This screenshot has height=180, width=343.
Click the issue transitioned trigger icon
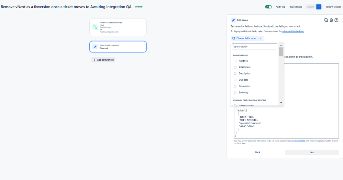(95, 27)
